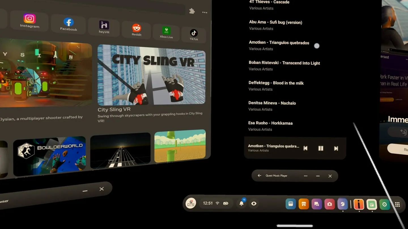Click the browser extensions puzzle icon
This screenshot has width=408, height=229.
coord(192,11)
